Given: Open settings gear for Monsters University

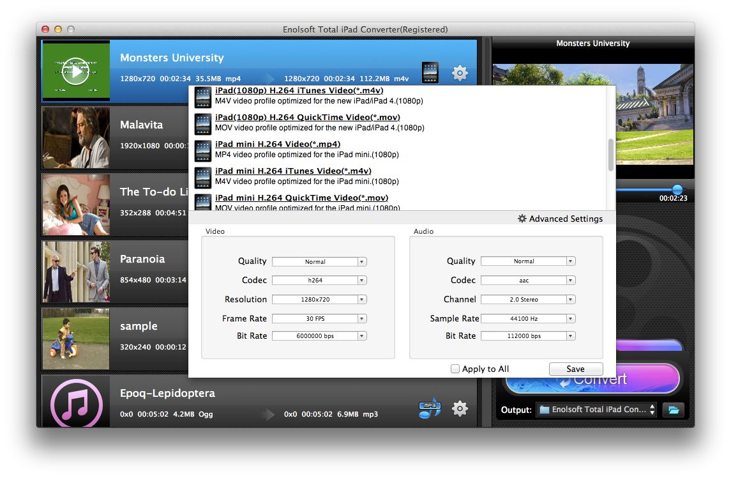Looking at the screenshot, I should point(460,73).
